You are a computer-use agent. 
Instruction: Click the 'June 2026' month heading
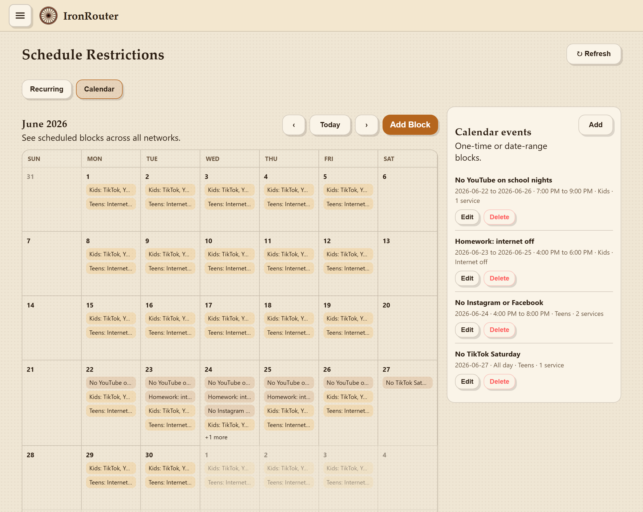[x=44, y=124]
